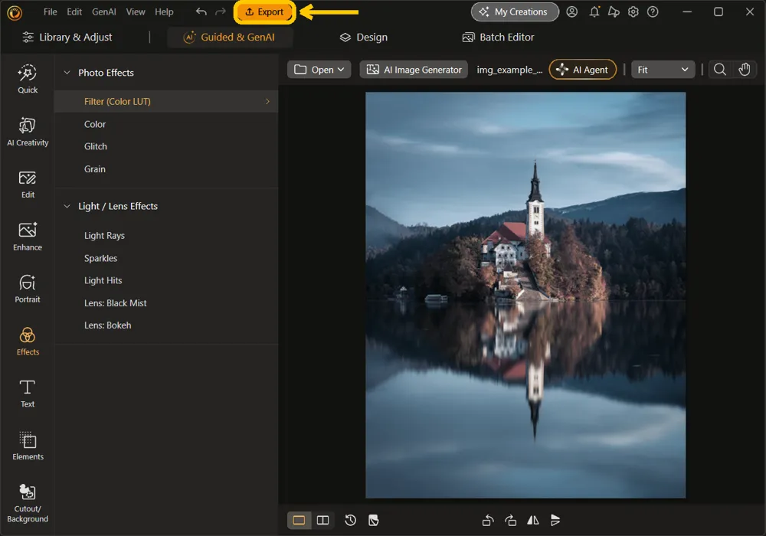Click the Export button
The height and width of the screenshot is (536, 766).
pyautogui.click(x=264, y=11)
